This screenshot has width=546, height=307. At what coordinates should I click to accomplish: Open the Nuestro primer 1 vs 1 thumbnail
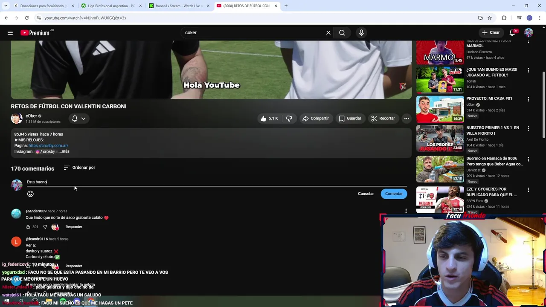coord(440,138)
